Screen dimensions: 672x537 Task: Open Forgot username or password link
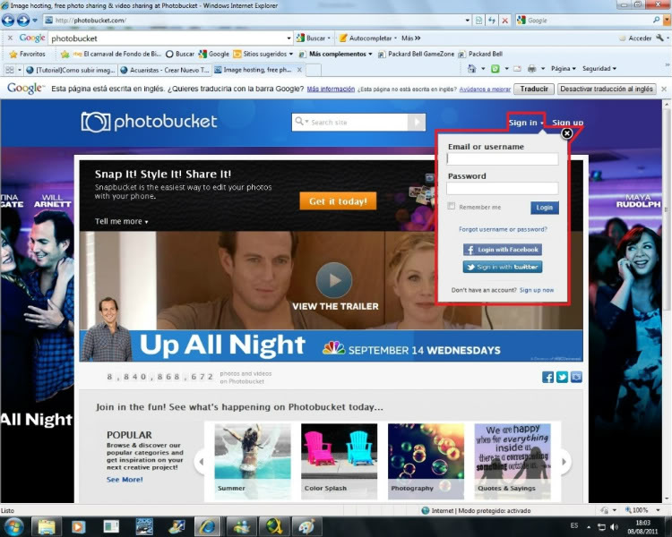click(x=503, y=229)
